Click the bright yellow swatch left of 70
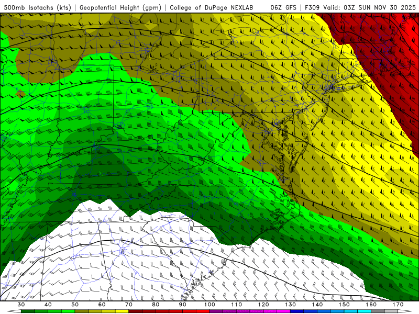The image size is (419, 314). pyautogui.click(x=122, y=311)
